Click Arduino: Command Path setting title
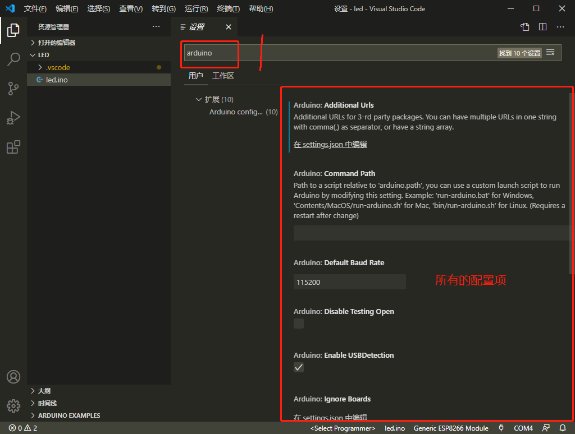The height and width of the screenshot is (434, 575). click(334, 174)
